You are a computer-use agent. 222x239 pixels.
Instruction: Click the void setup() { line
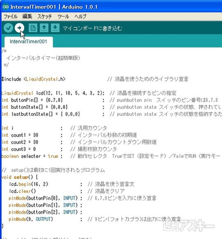pos(19,177)
